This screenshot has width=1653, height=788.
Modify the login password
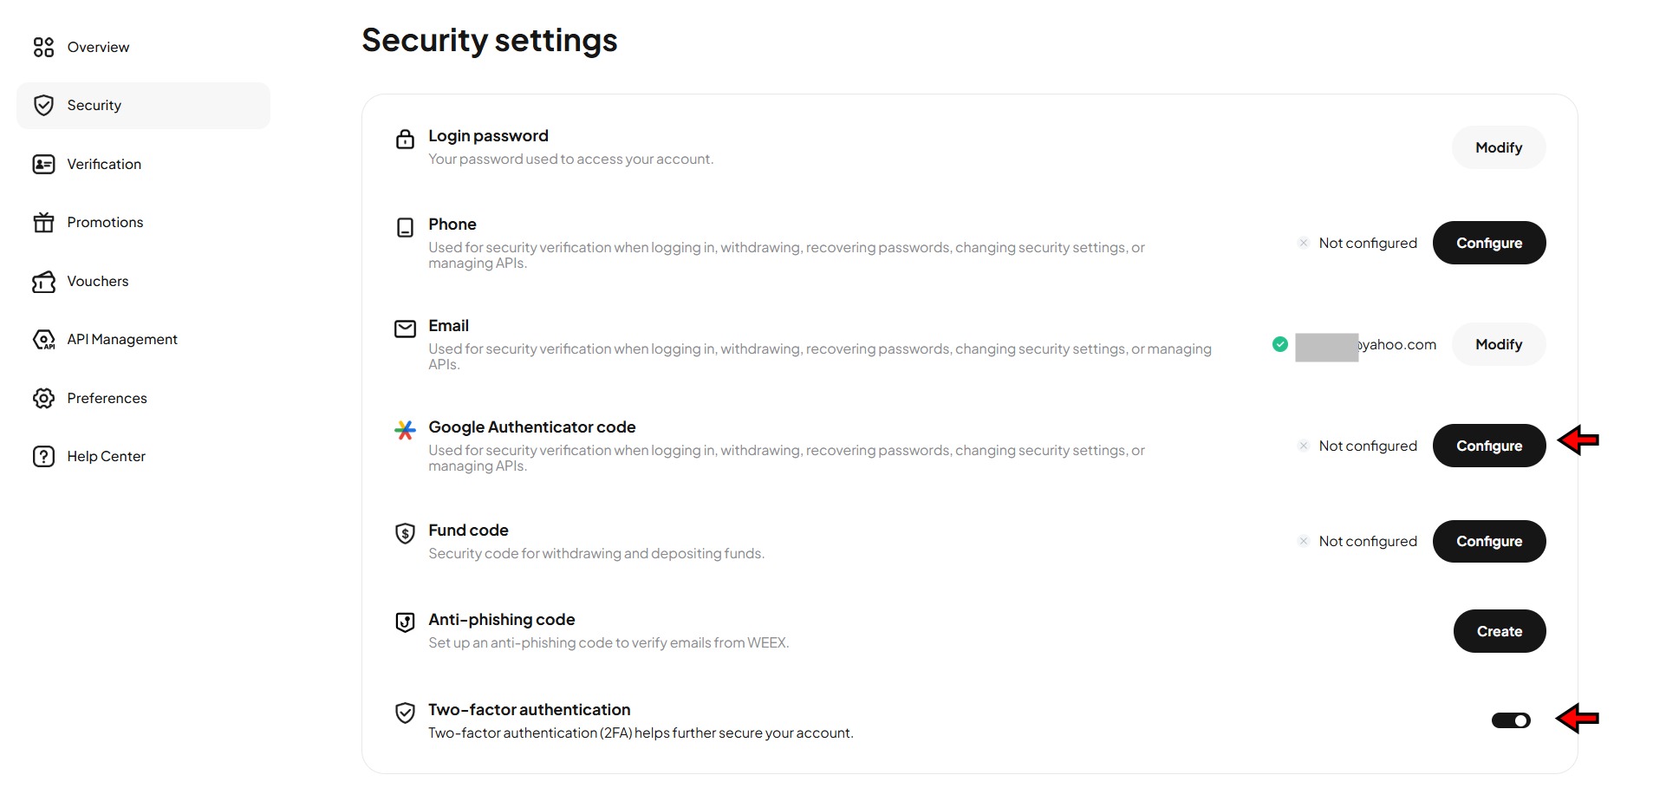point(1499,147)
